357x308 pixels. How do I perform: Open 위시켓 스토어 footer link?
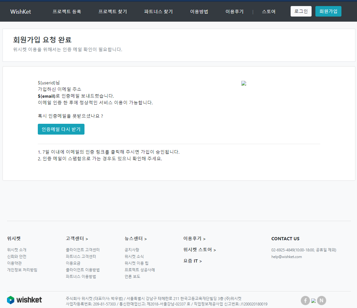pos(199,250)
